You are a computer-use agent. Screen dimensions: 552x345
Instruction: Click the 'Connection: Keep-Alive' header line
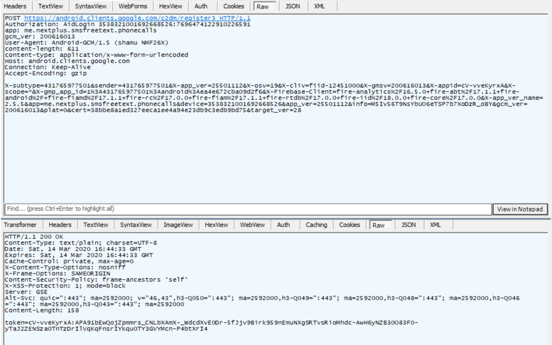pyautogui.click(x=48, y=67)
